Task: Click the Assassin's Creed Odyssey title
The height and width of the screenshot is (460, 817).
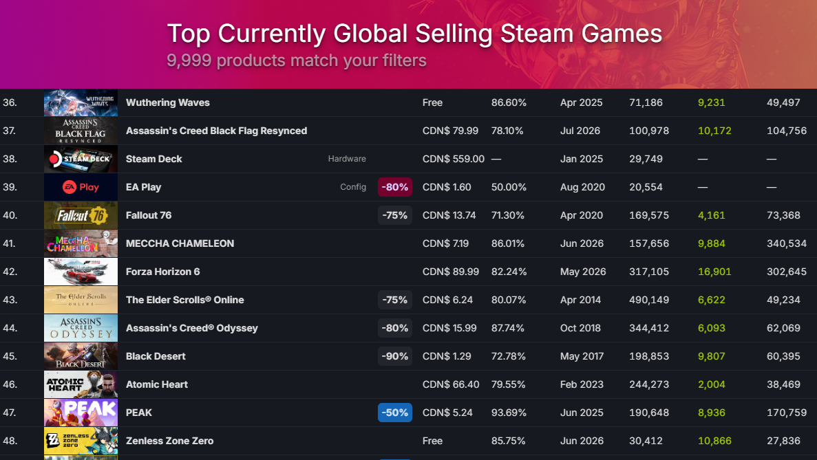Action: click(192, 329)
